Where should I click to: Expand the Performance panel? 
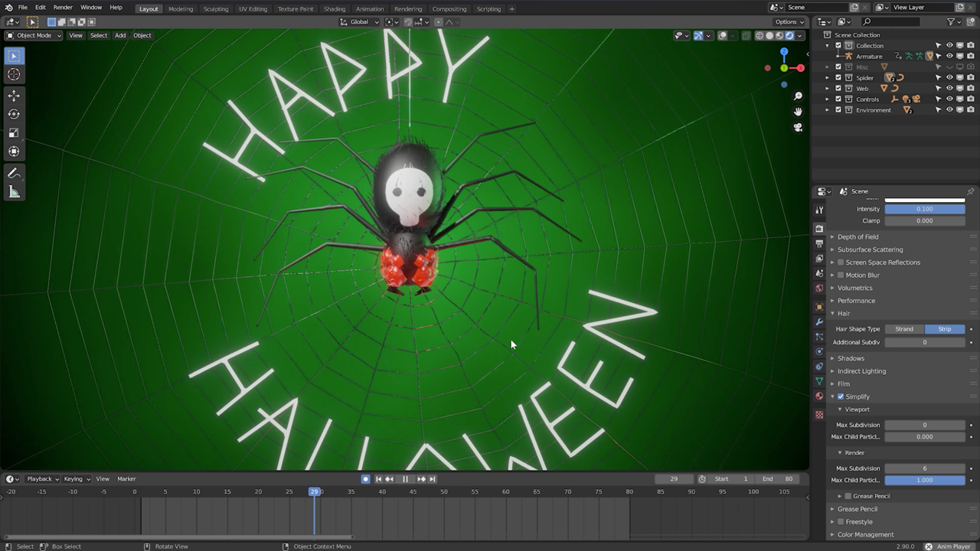click(x=856, y=301)
